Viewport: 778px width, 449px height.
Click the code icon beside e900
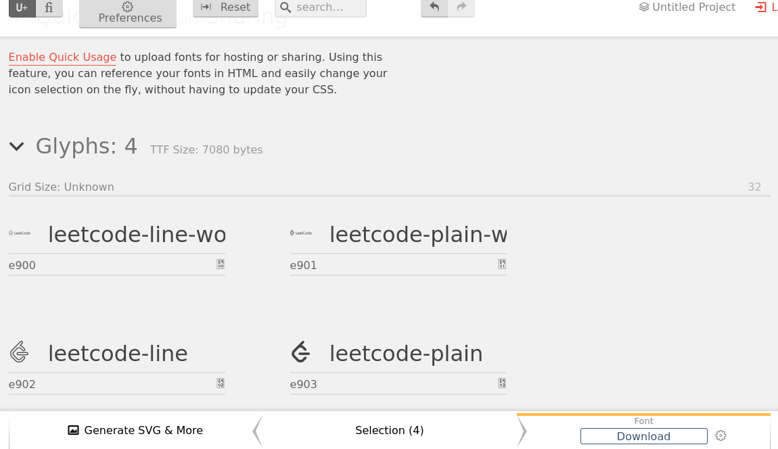221,264
